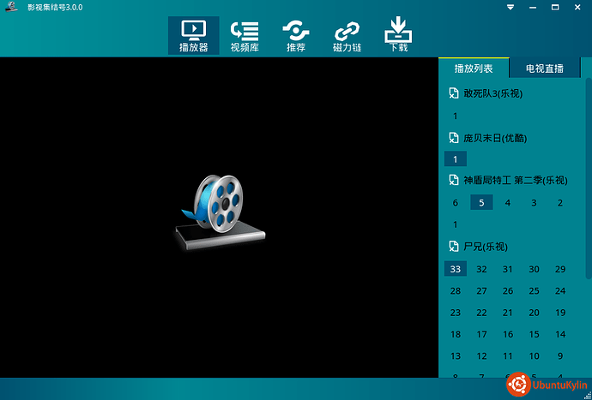Open the 播放器 player view

(x=193, y=36)
